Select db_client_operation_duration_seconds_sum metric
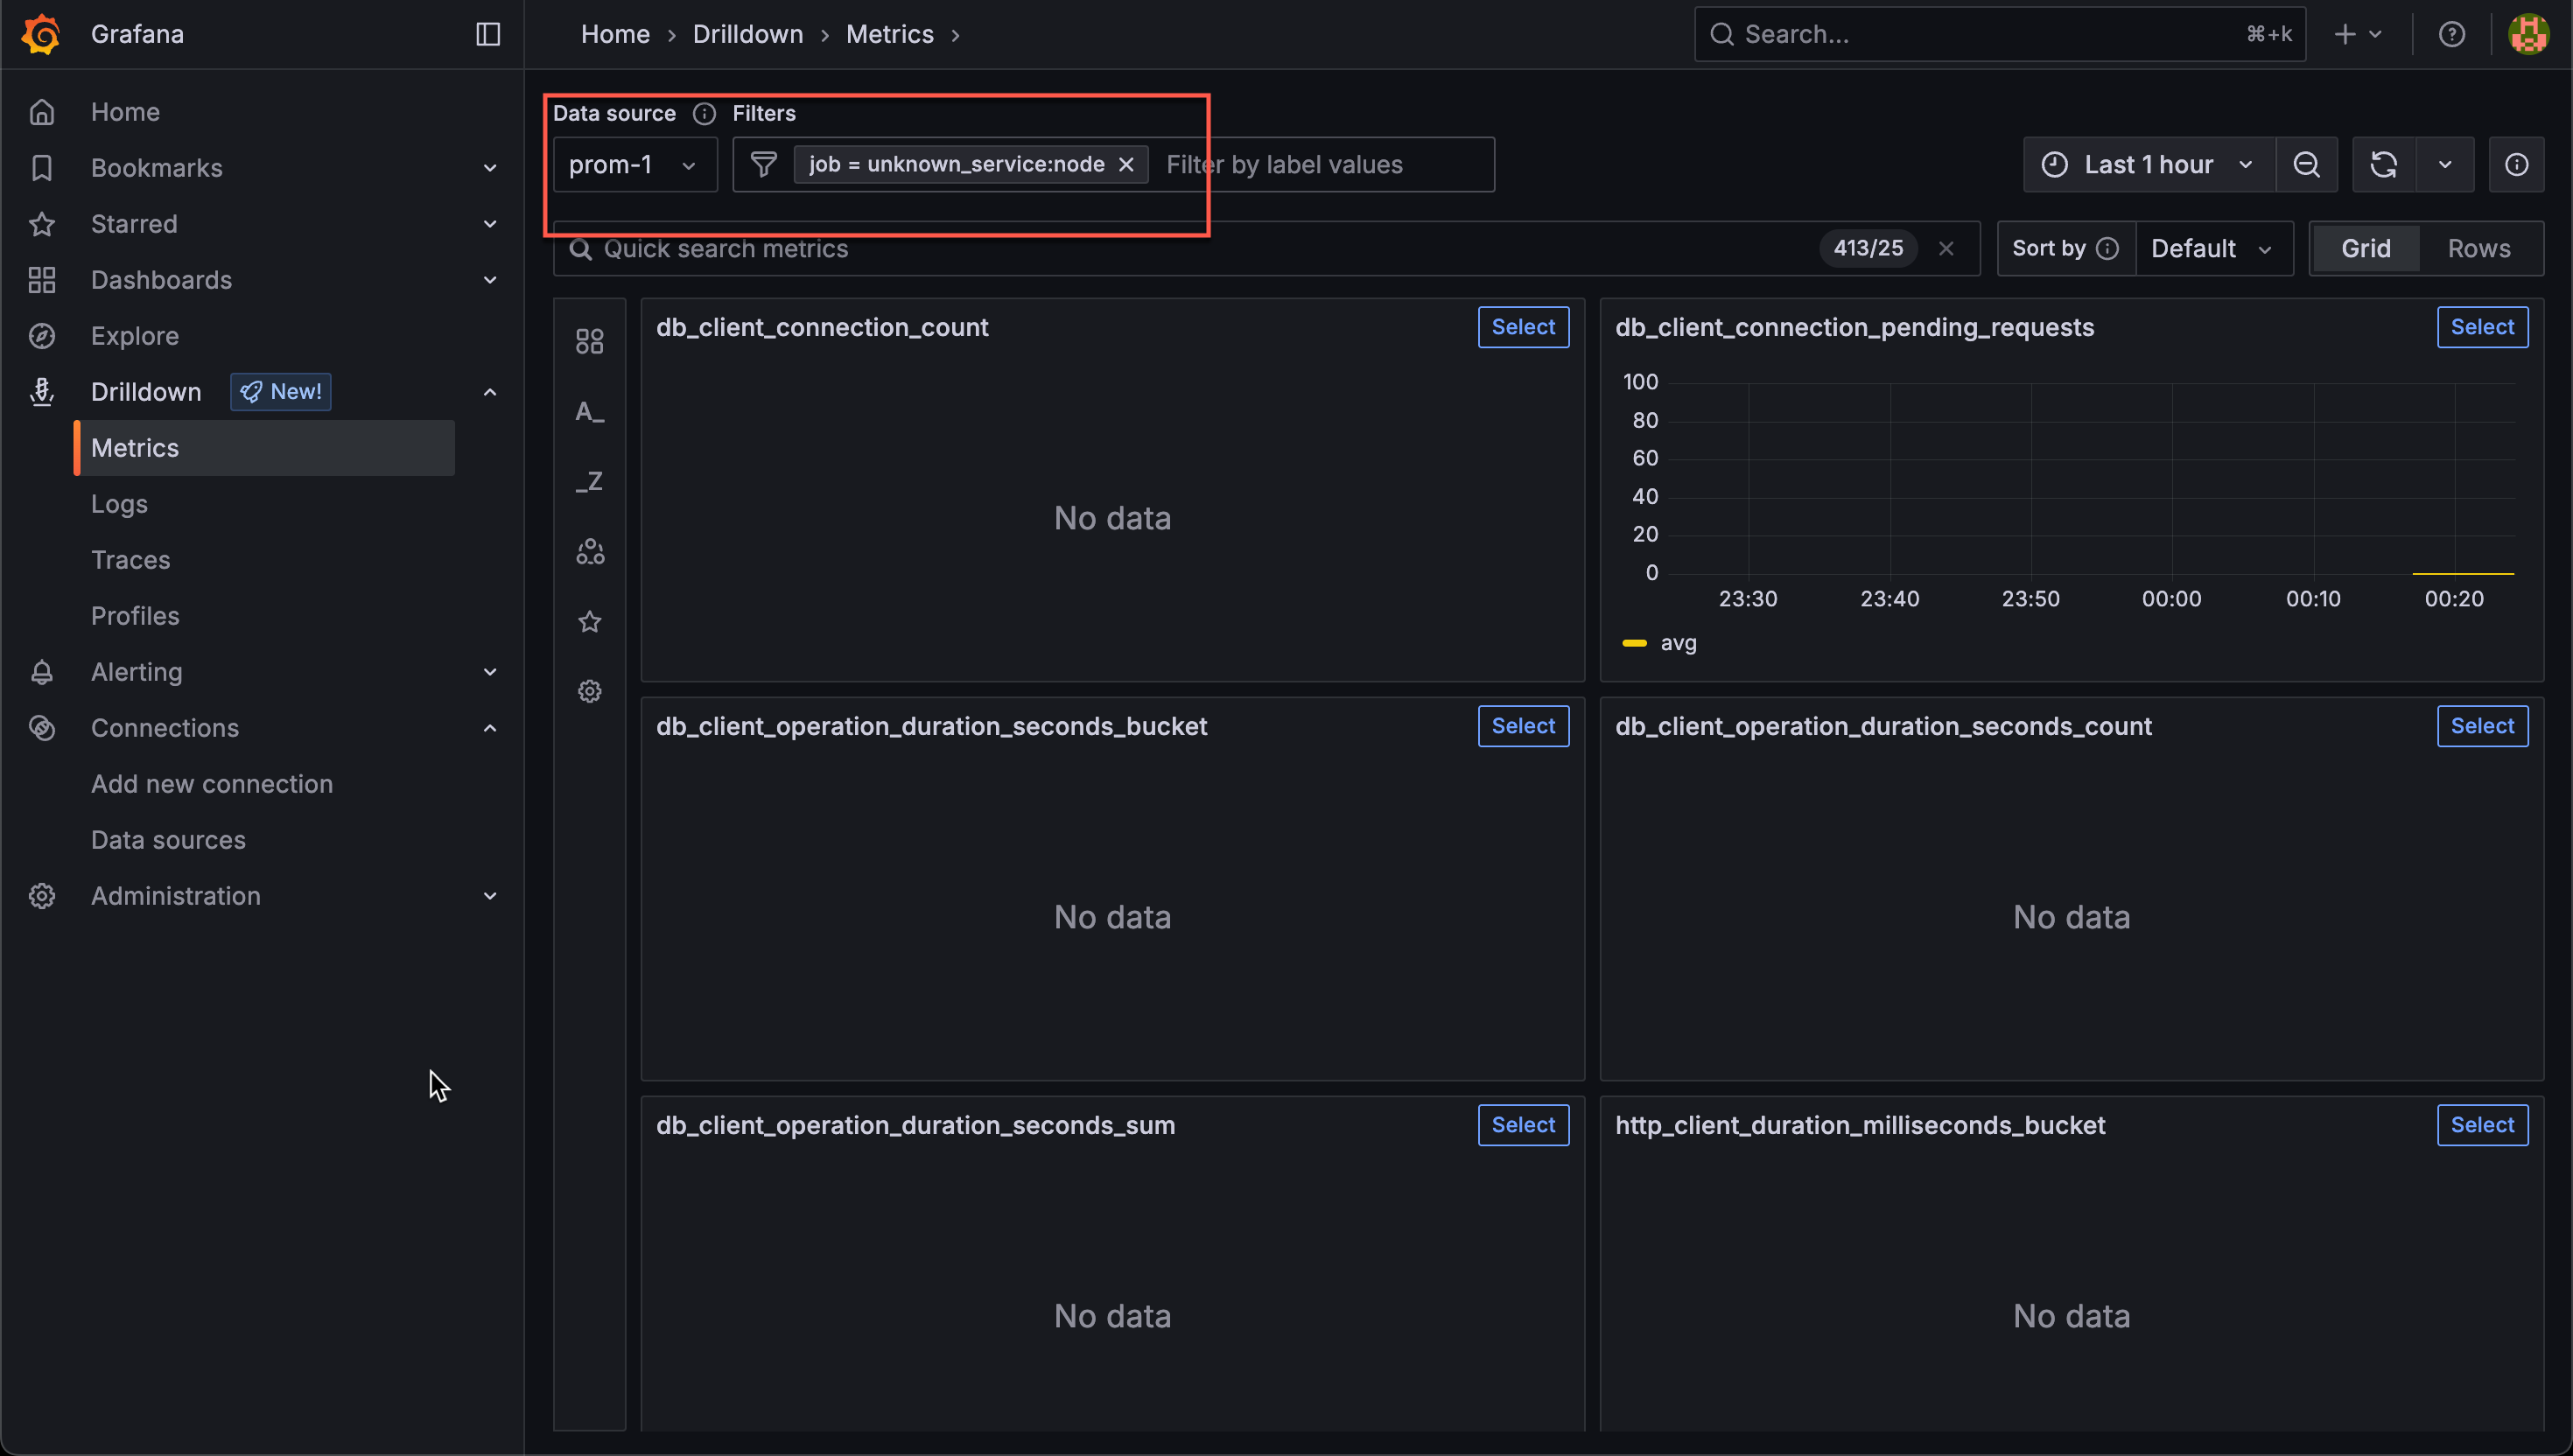 [x=1523, y=1125]
